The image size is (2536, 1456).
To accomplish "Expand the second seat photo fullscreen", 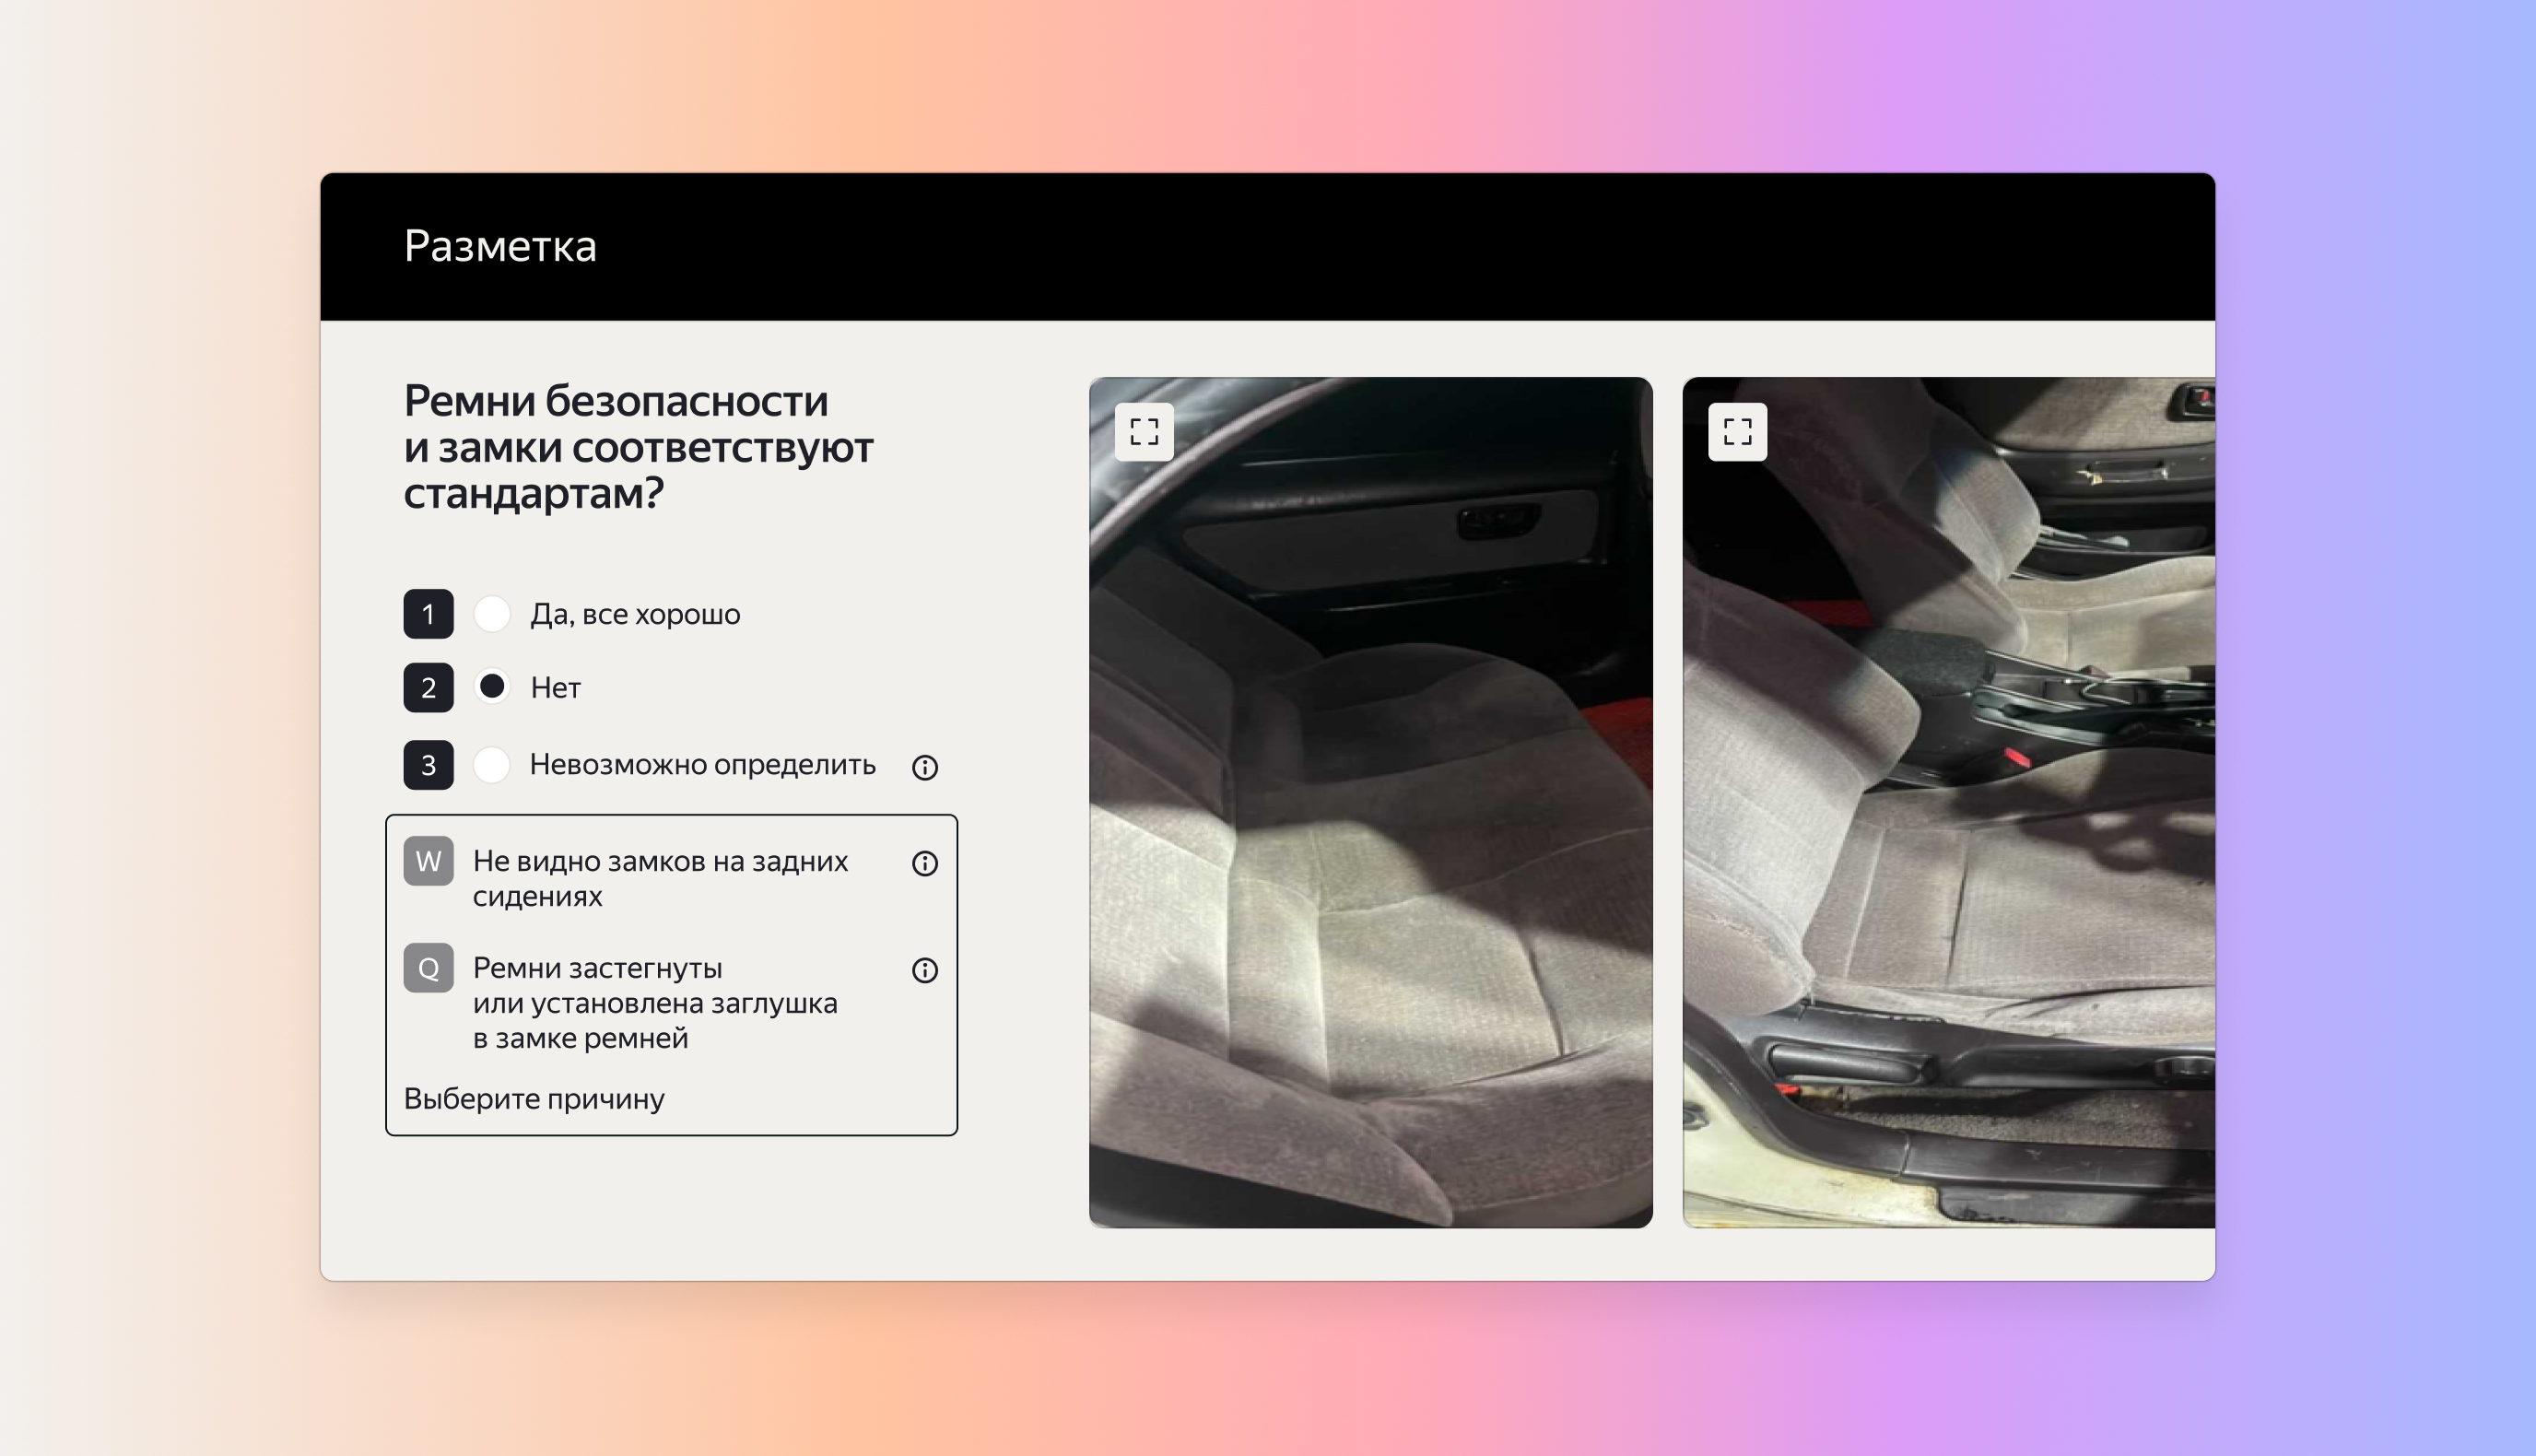I will tap(1737, 432).
